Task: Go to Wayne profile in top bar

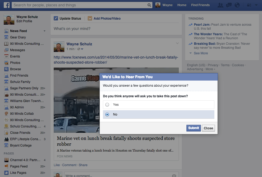Action: [164, 5]
